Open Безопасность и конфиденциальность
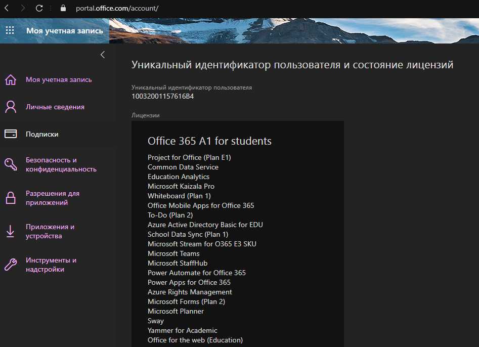Screen dimensions: 479x347 point(61,164)
